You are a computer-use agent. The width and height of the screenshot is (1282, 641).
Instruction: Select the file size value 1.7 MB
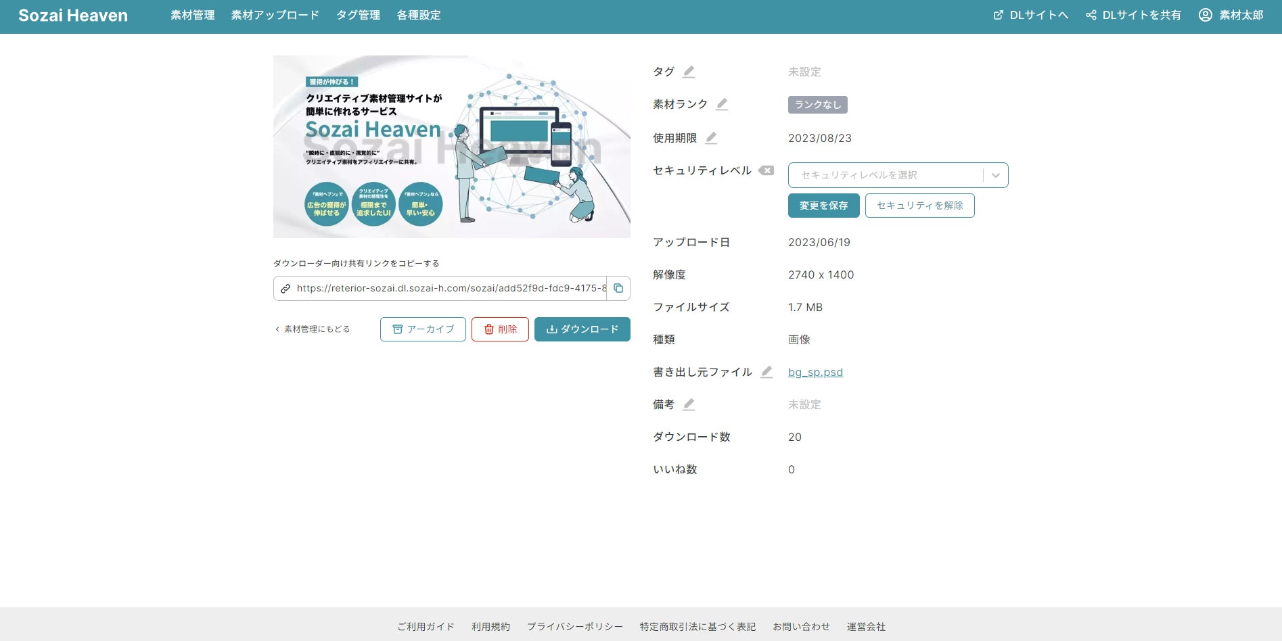click(806, 307)
